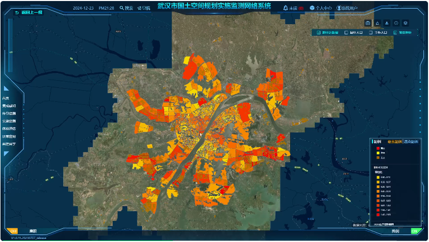Open the info circle icon in map toolbar
Viewport: 429px width, 242px height.
pyautogui.click(x=396, y=23)
